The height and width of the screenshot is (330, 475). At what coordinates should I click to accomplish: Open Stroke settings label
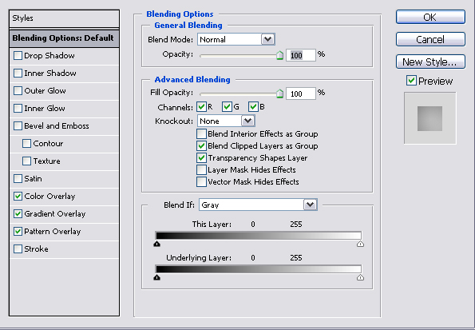36,249
